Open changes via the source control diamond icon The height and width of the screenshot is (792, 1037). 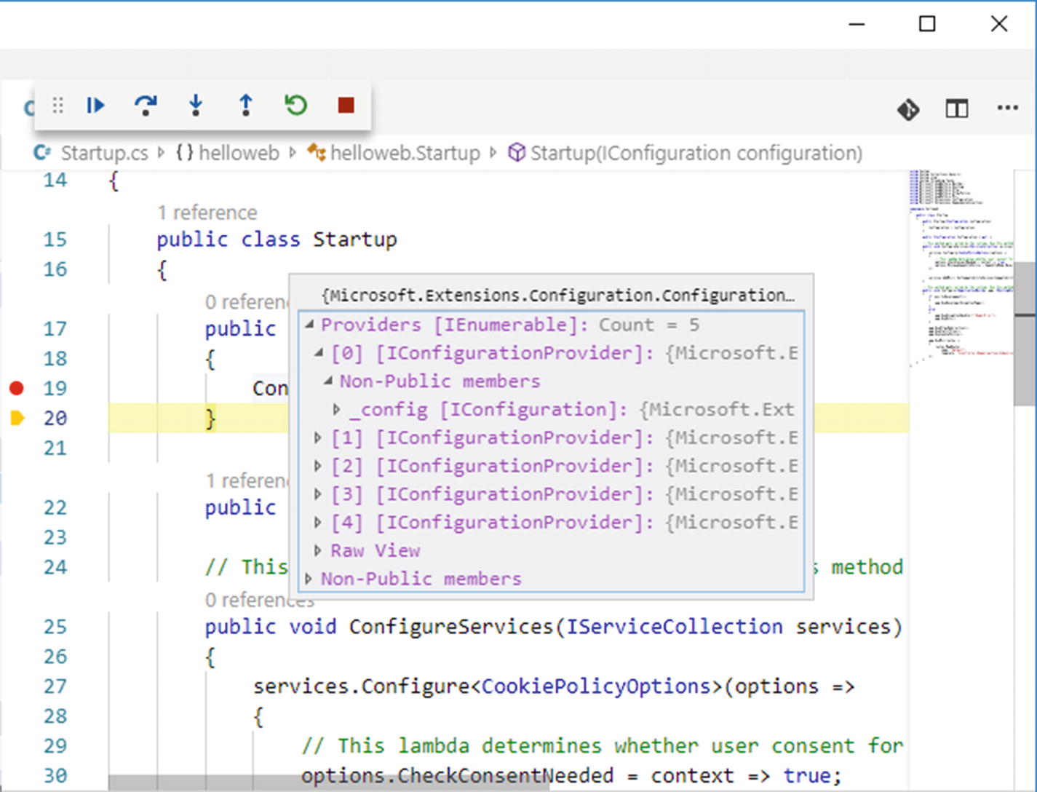point(908,109)
